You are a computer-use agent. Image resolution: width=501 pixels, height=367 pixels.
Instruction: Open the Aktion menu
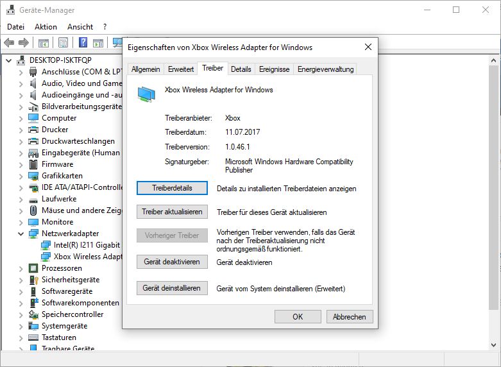(x=46, y=27)
